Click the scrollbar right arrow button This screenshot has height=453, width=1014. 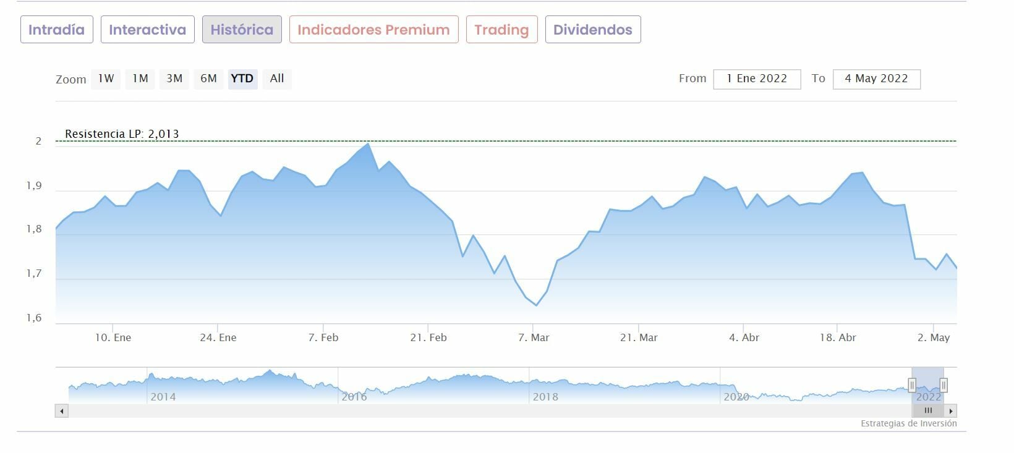[x=951, y=411]
